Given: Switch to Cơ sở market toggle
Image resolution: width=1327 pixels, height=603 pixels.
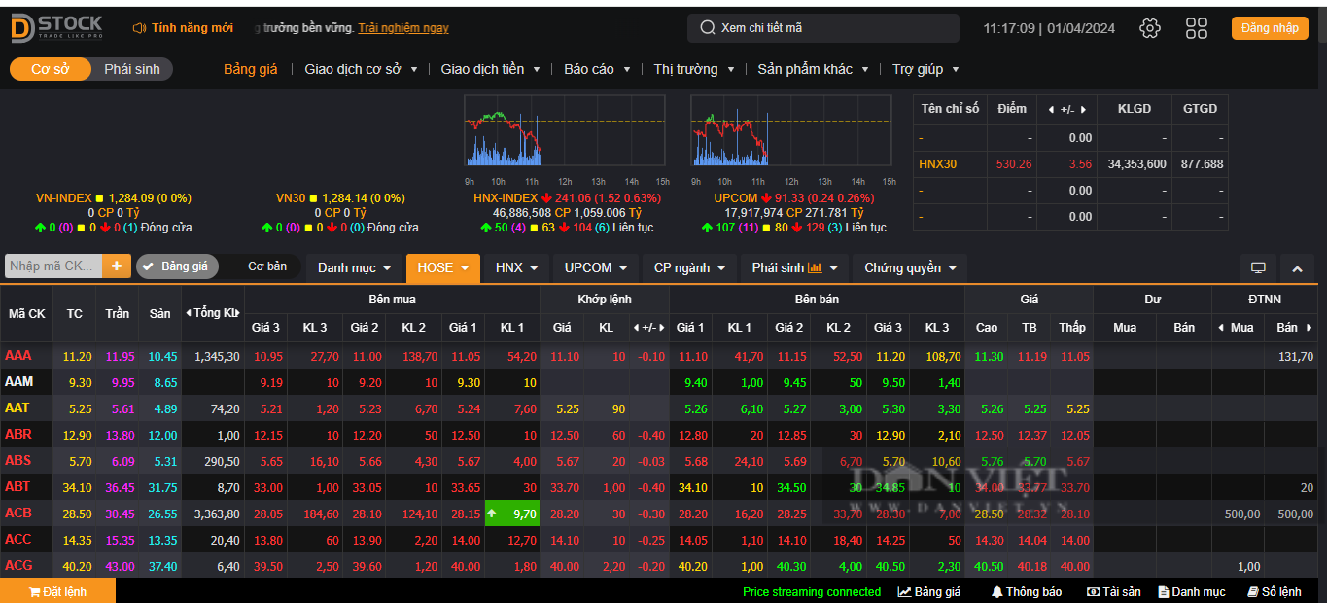Looking at the screenshot, I should (x=51, y=69).
